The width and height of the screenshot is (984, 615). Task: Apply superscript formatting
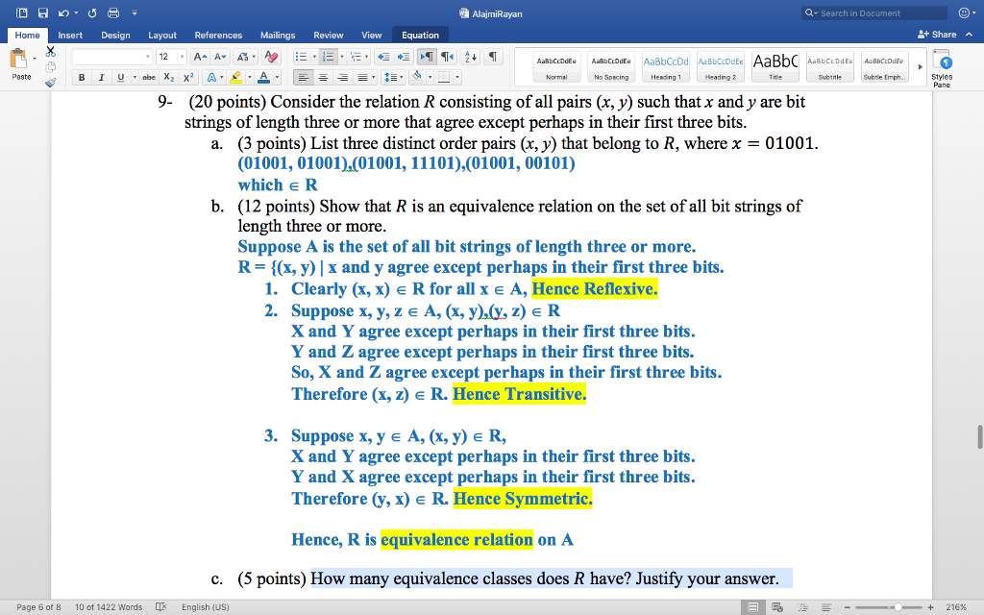pyautogui.click(x=188, y=76)
